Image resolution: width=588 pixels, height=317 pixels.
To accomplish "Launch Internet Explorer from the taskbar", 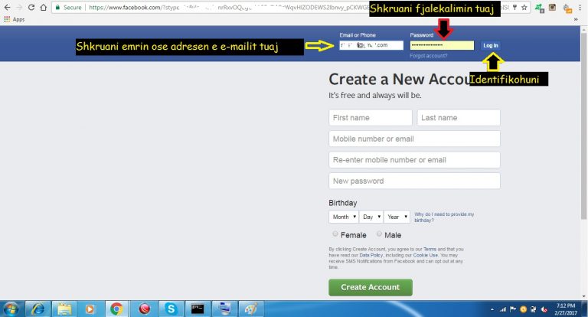I will [38, 309].
